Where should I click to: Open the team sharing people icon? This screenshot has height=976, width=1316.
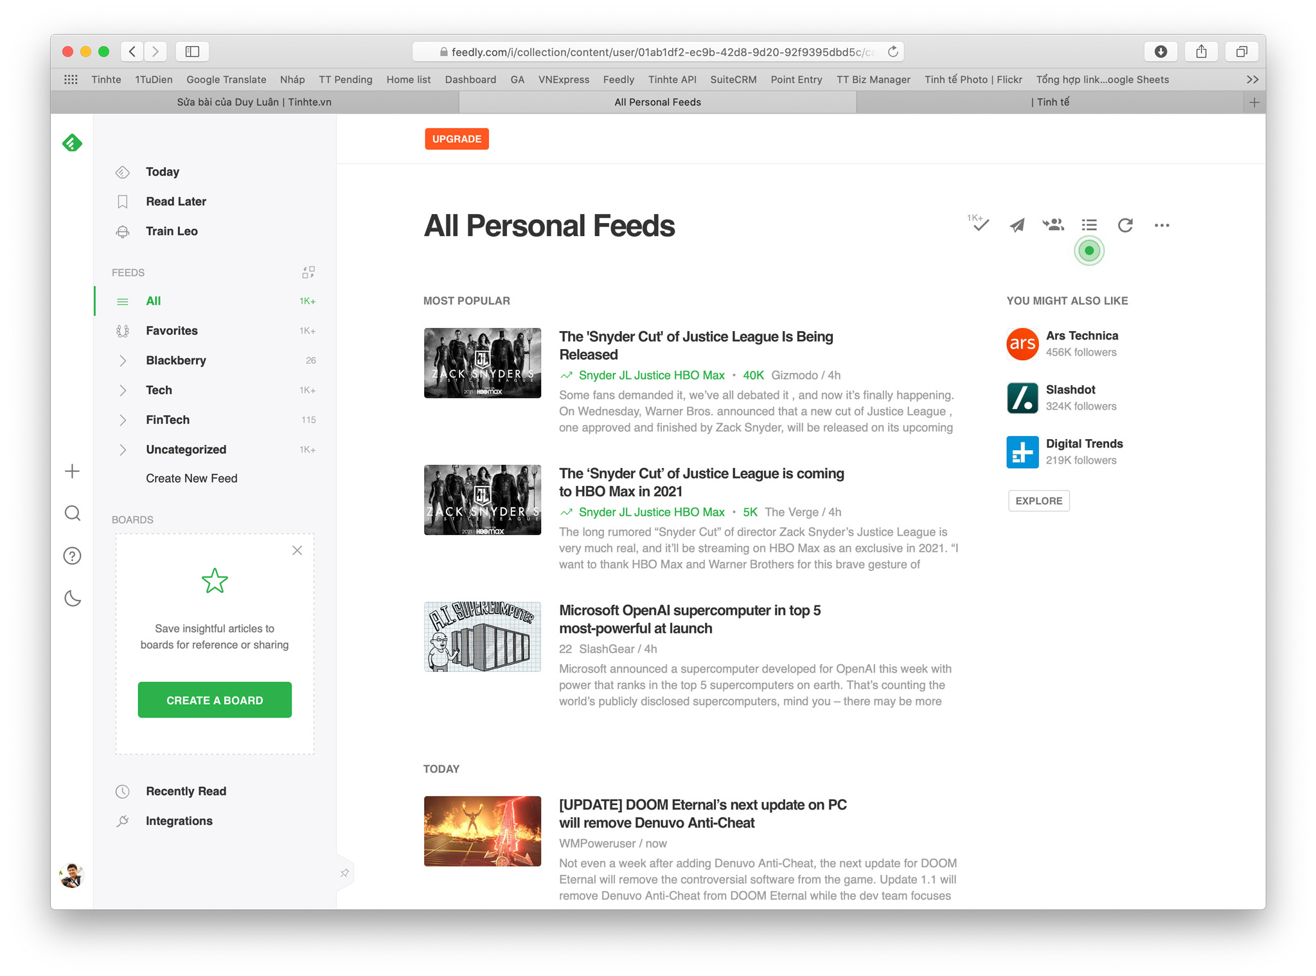1053,225
